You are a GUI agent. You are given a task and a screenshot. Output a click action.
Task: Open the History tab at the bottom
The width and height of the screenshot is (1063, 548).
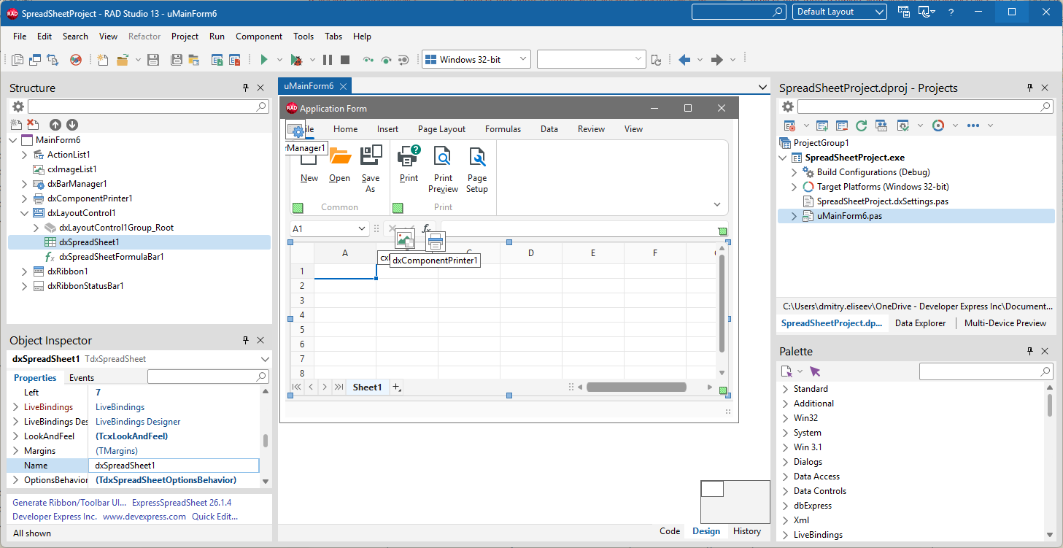coord(746,531)
